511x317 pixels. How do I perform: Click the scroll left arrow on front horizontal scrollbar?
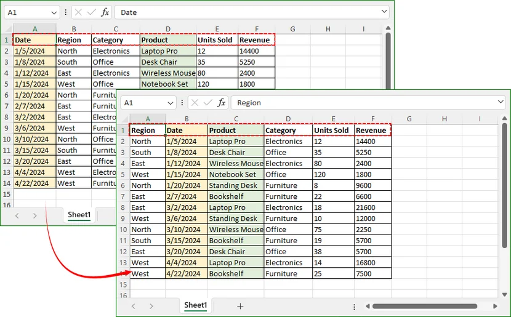tap(368, 307)
